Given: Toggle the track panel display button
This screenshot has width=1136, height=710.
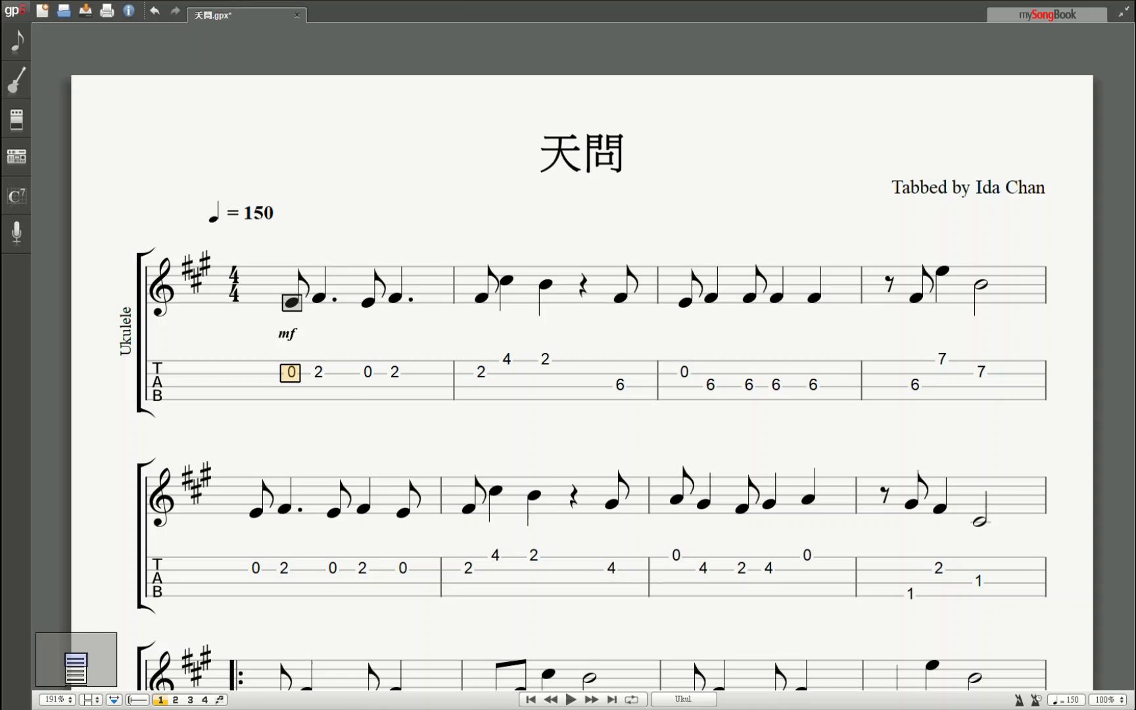Looking at the screenshot, I should [x=137, y=699].
